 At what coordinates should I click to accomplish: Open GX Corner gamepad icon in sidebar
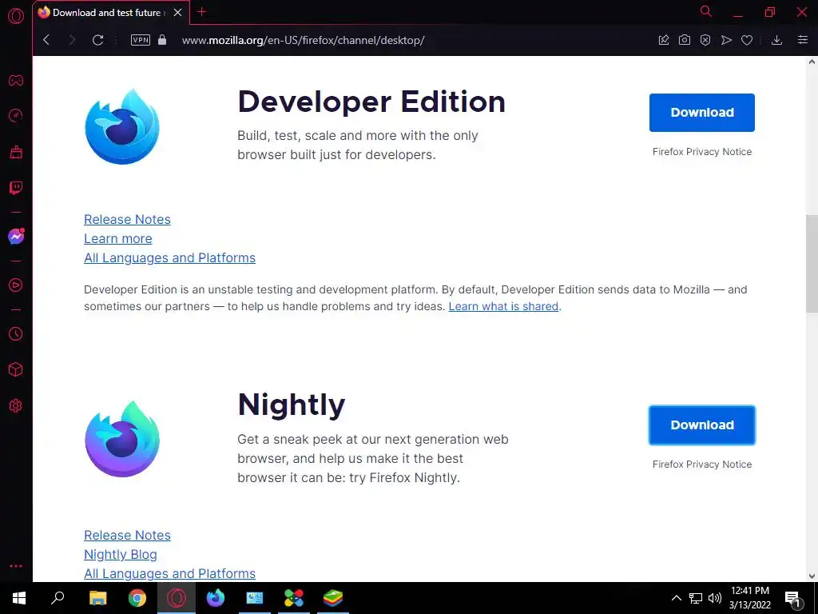[16, 81]
